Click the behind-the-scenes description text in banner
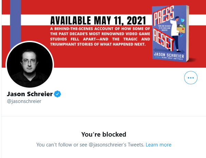Image resolution: width=206 pixels, height=158 pixels. (99, 36)
